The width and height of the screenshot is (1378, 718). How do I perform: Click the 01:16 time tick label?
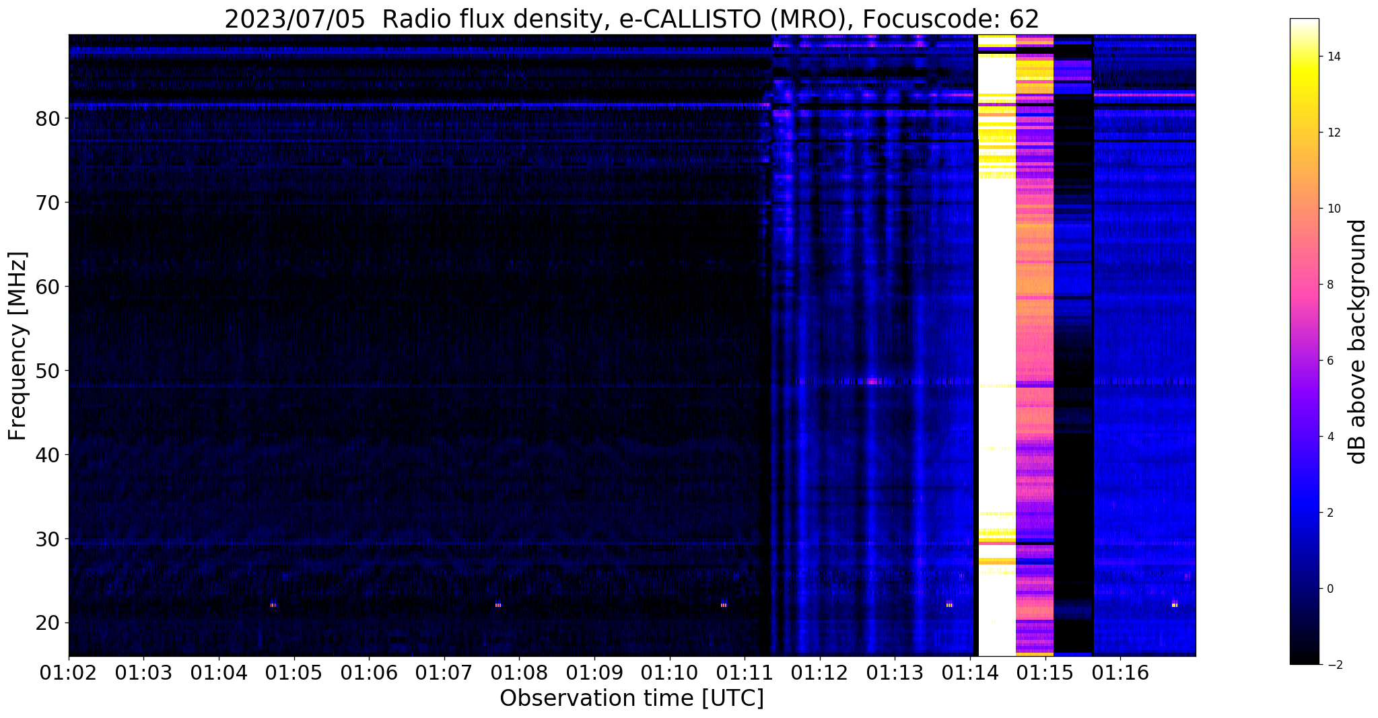point(1120,672)
